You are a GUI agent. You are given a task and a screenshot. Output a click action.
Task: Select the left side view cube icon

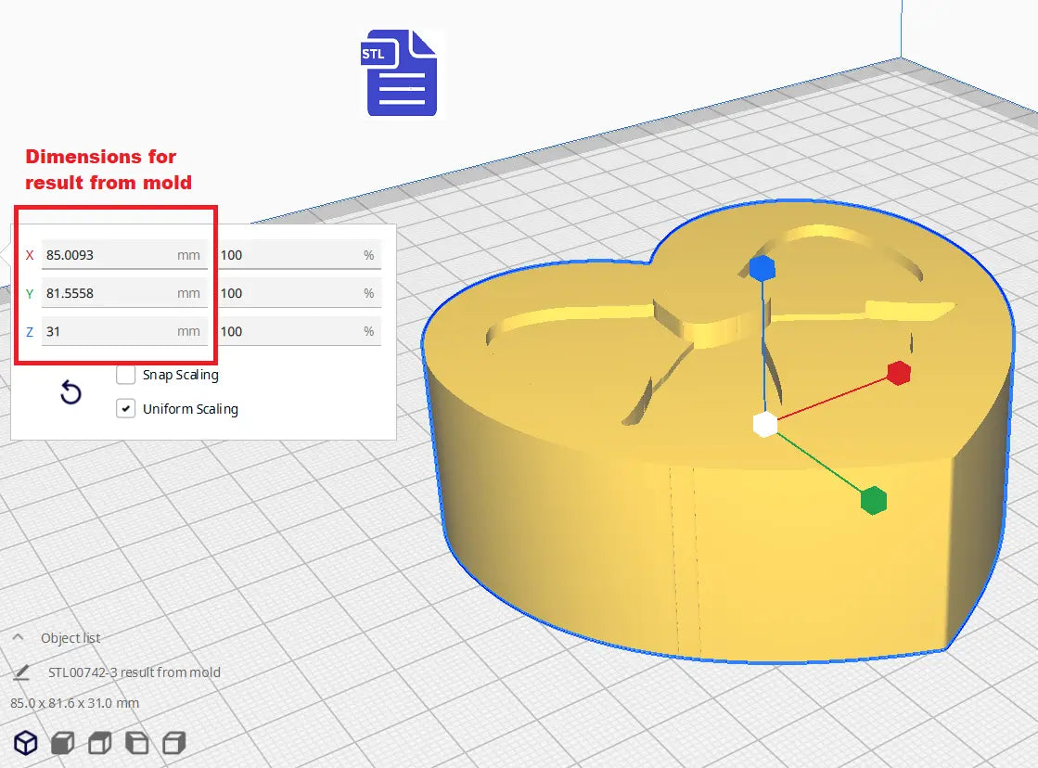click(x=136, y=742)
